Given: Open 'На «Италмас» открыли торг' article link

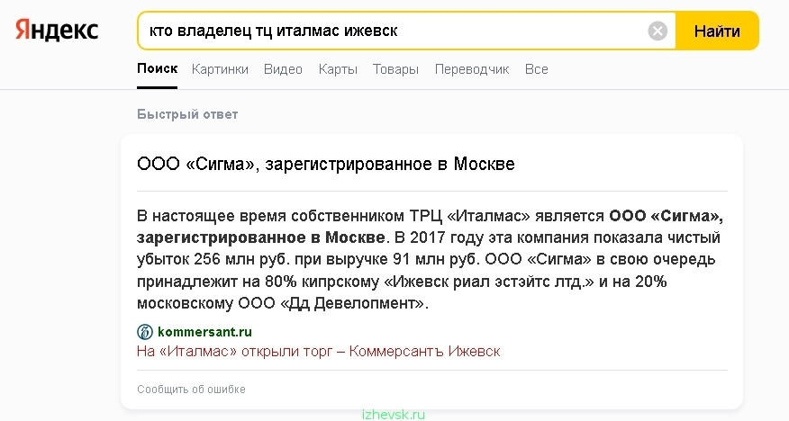Looking at the screenshot, I should pos(319,351).
